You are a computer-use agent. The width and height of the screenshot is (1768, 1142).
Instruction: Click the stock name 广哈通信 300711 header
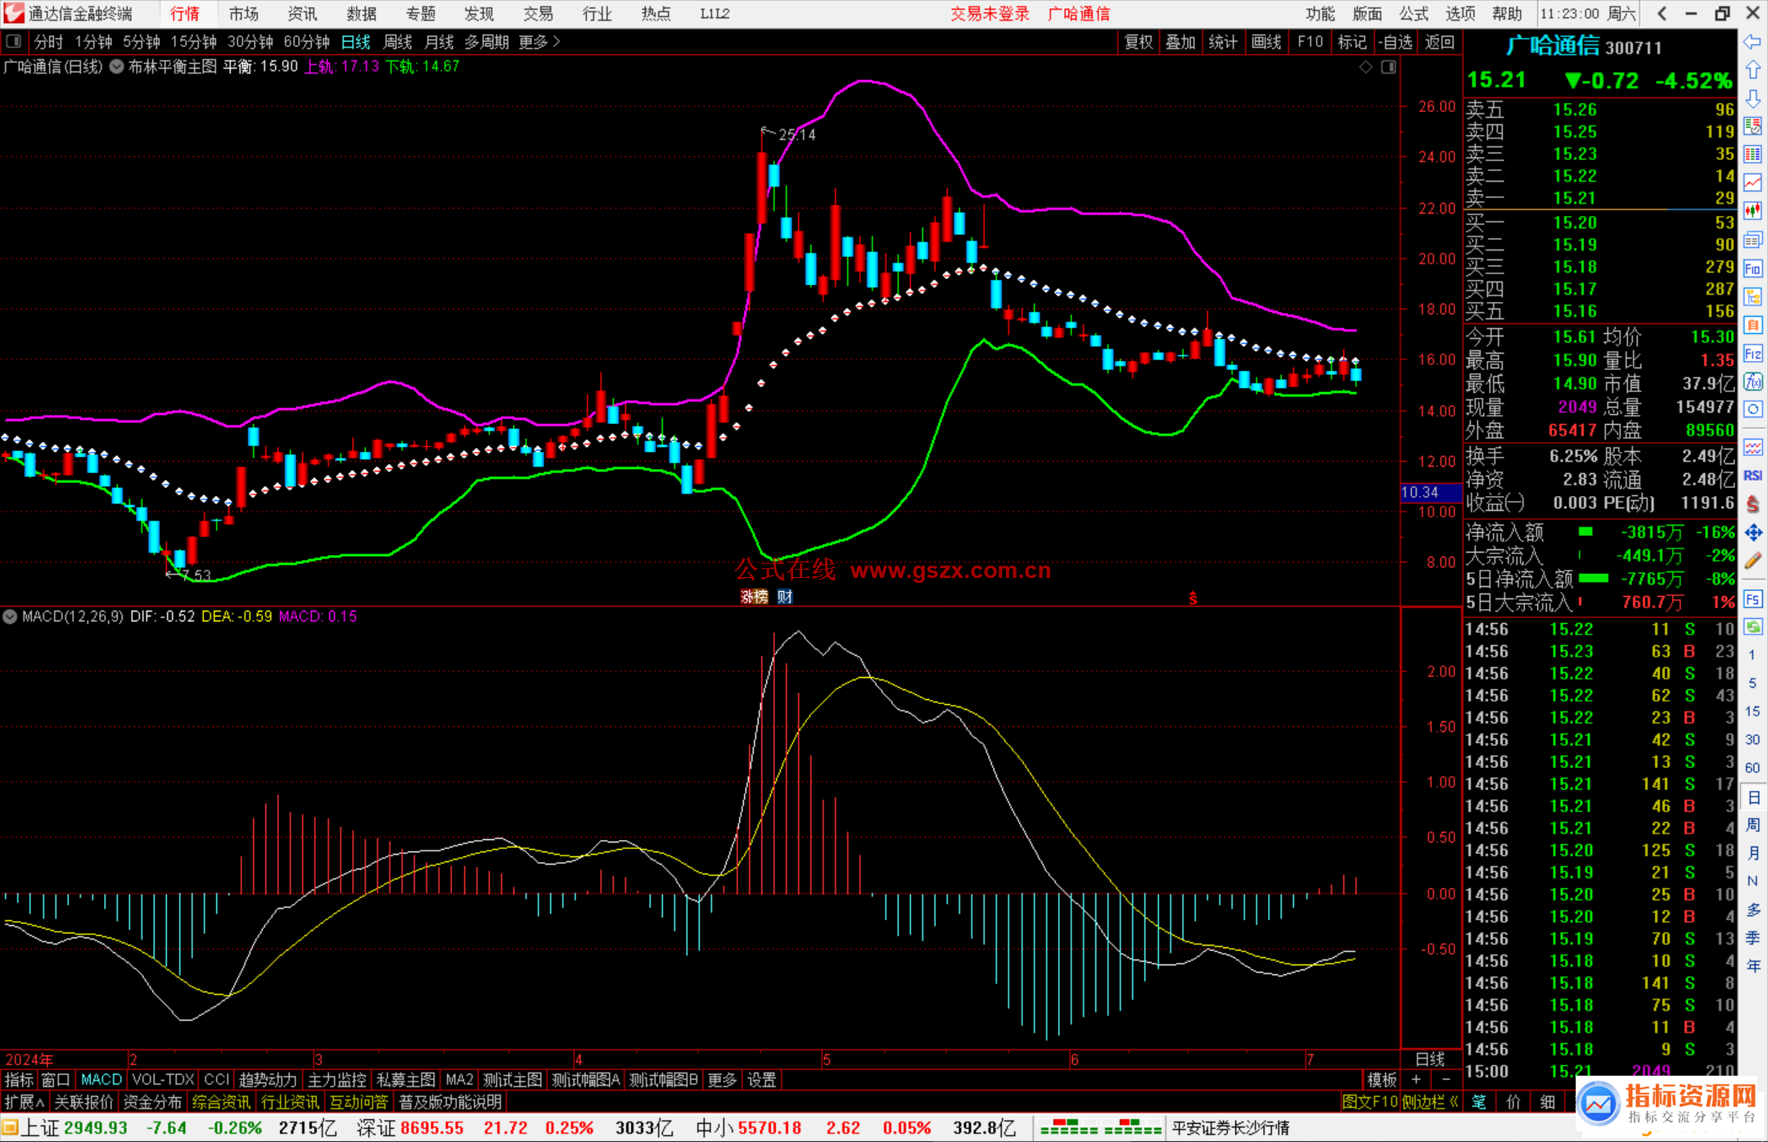(1583, 46)
